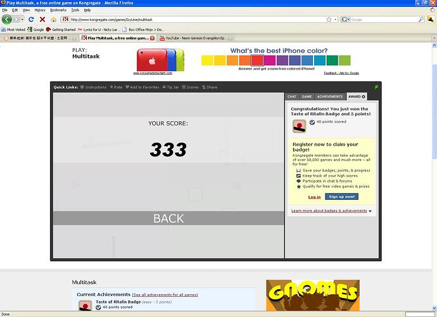Bookmark this page with the star icon
The image size is (437, 317).
[329, 20]
